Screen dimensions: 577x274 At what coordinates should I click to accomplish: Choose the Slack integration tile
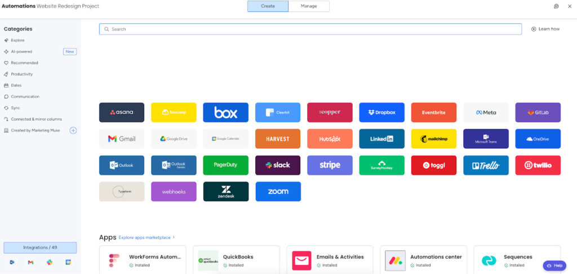coord(278,165)
